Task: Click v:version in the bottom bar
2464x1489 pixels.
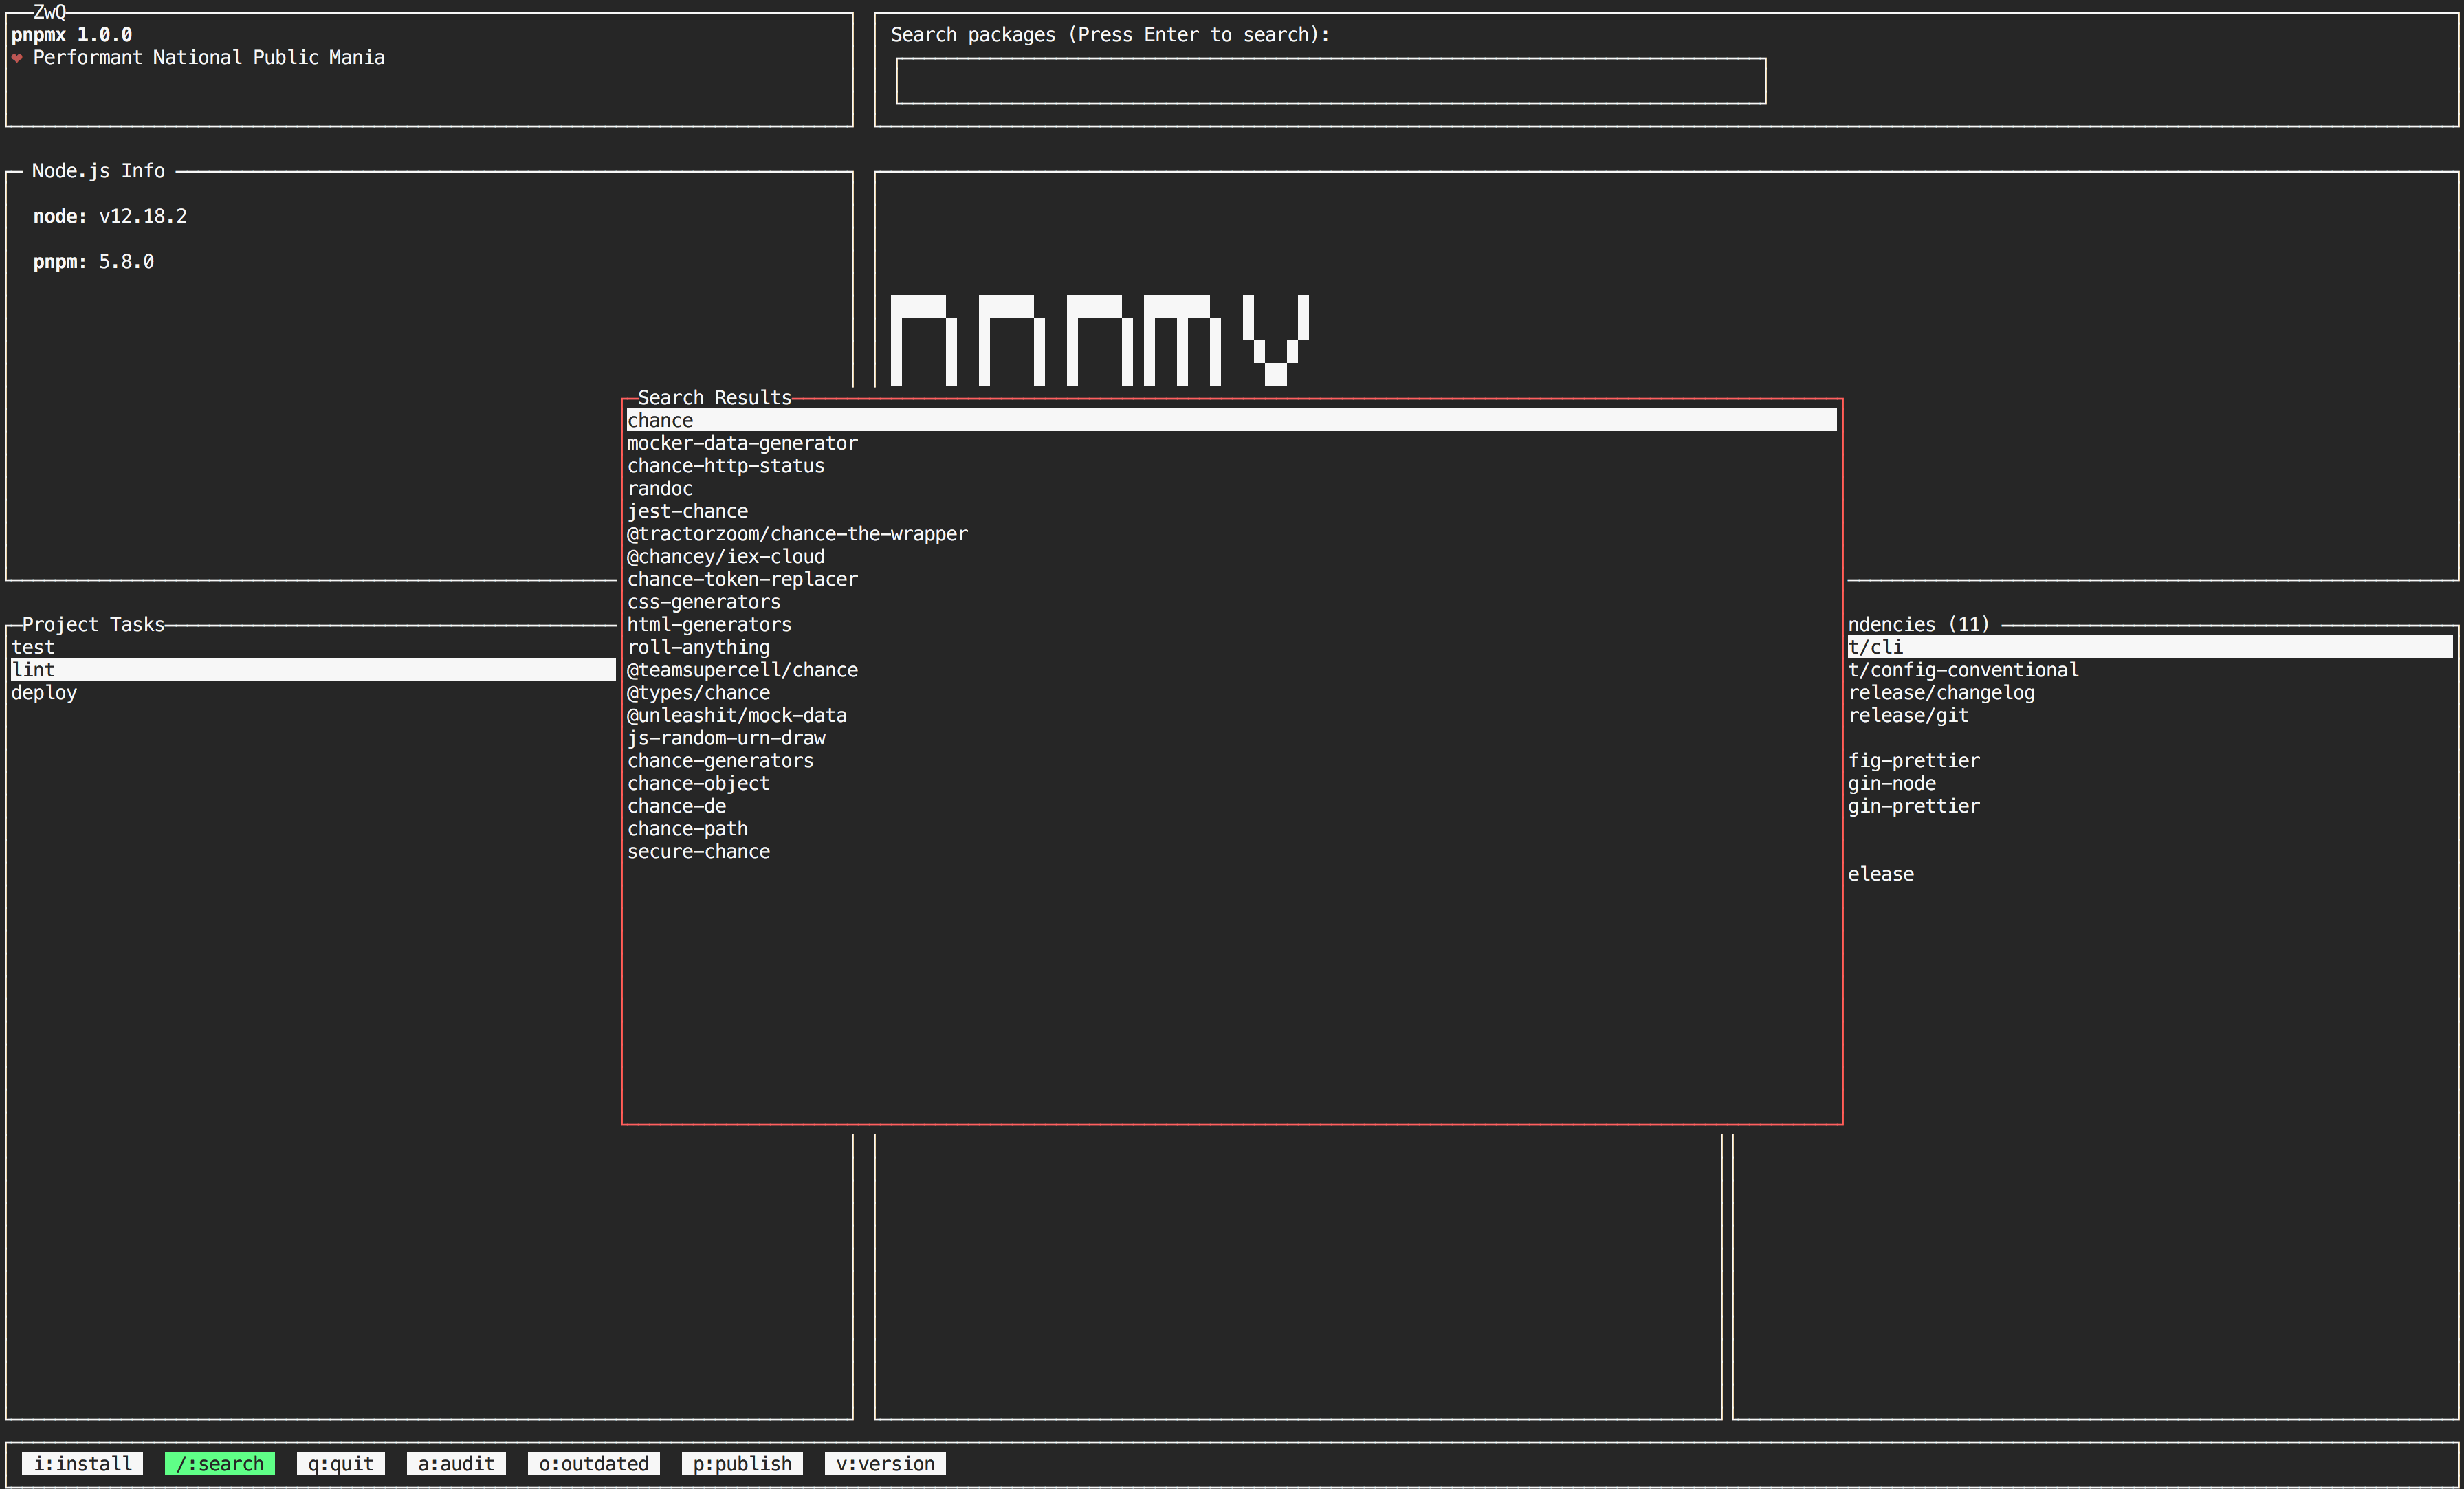Action: pyautogui.click(x=884, y=1463)
